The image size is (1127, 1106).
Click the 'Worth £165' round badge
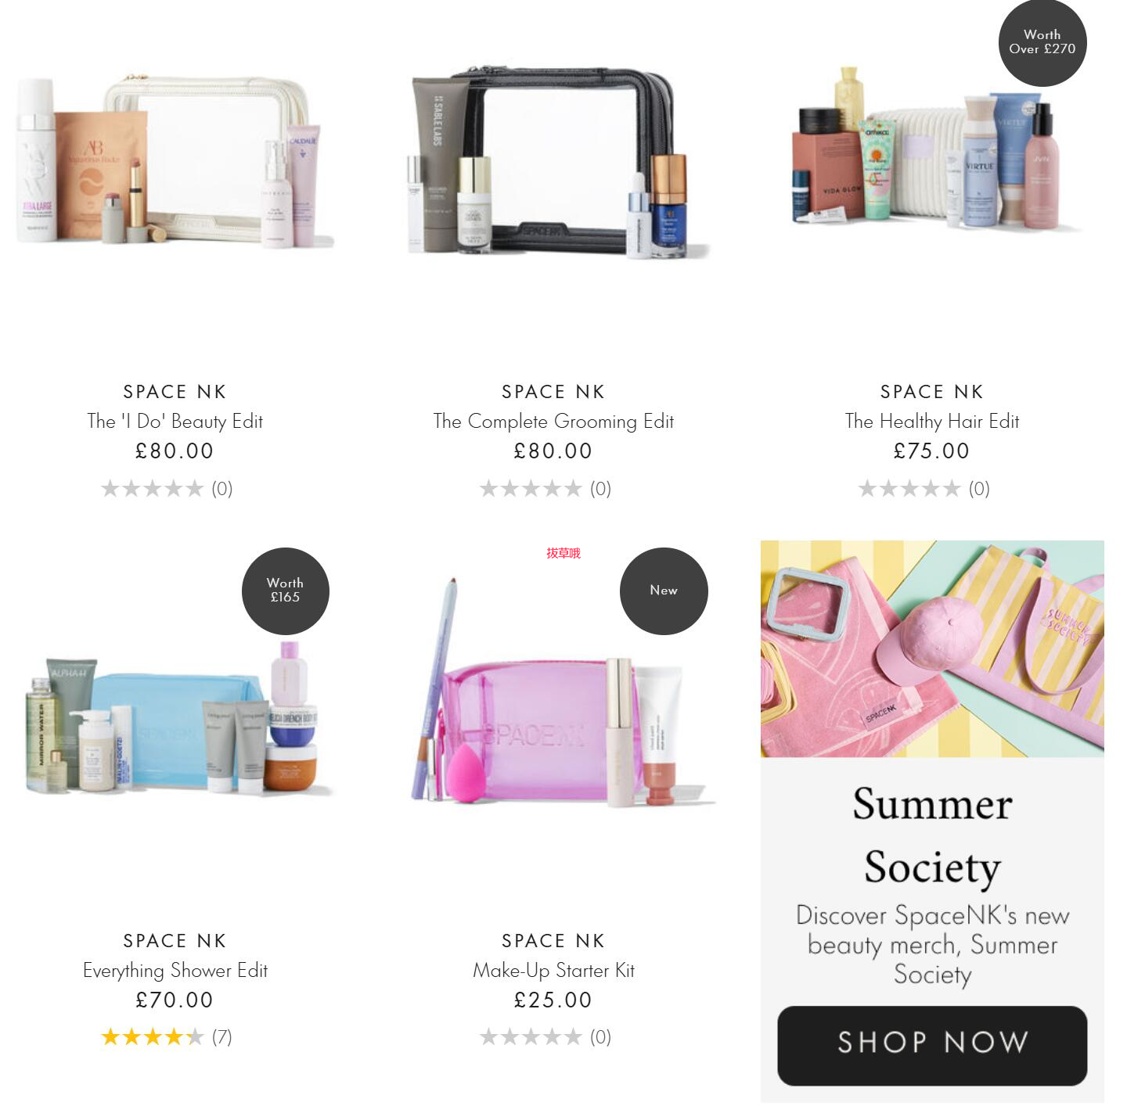pos(286,591)
